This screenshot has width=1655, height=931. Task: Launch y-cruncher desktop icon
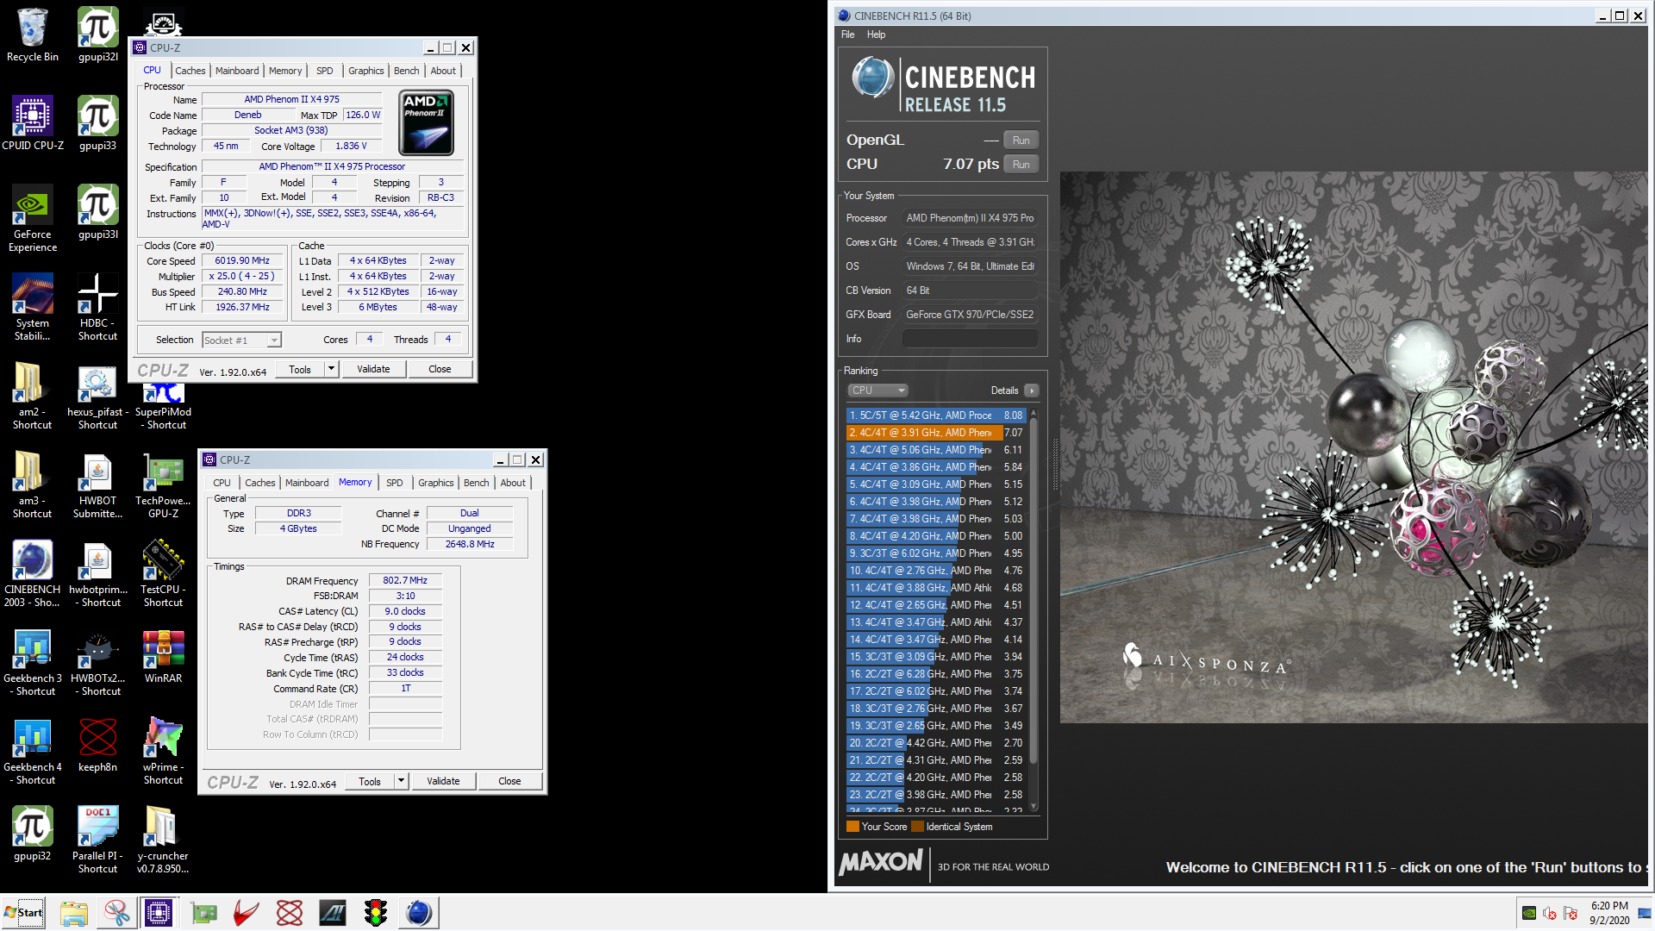point(163,840)
